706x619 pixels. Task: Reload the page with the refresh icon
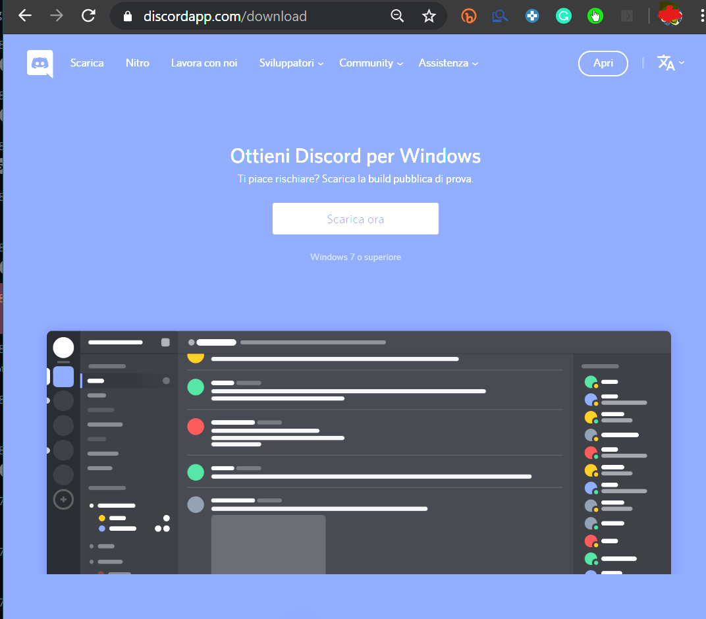[88, 16]
